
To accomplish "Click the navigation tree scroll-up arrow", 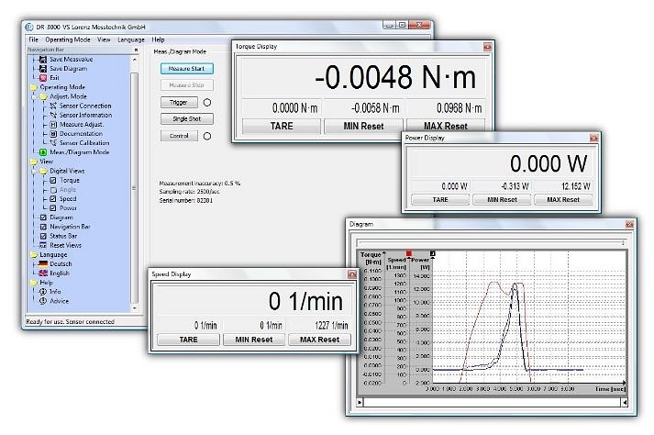I will pyautogui.click(x=134, y=60).
